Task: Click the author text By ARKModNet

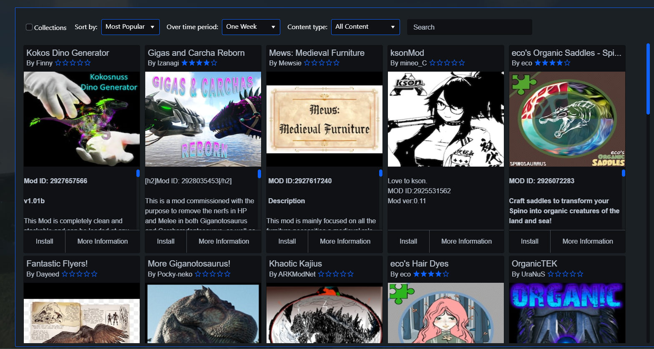Action: [292, 274]
